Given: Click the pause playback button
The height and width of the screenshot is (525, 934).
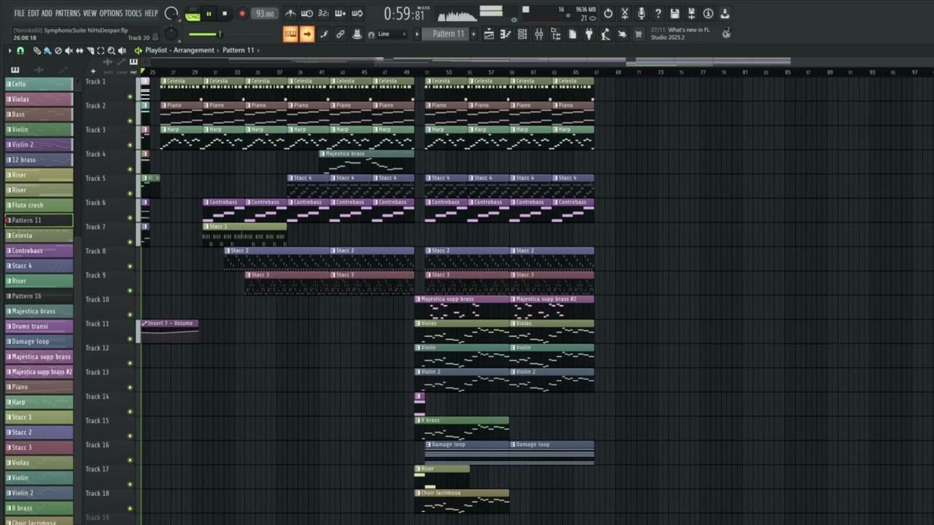Looking at the screenshot, I should point(209,13).
